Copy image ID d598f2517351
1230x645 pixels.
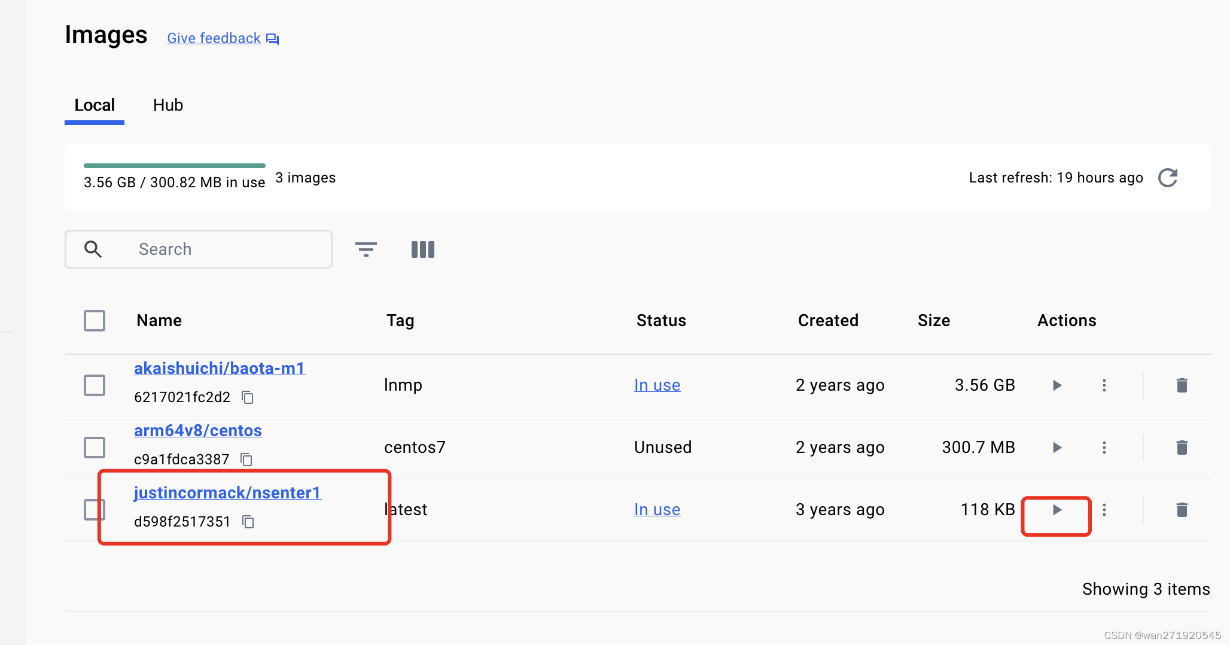click(248, 522)
